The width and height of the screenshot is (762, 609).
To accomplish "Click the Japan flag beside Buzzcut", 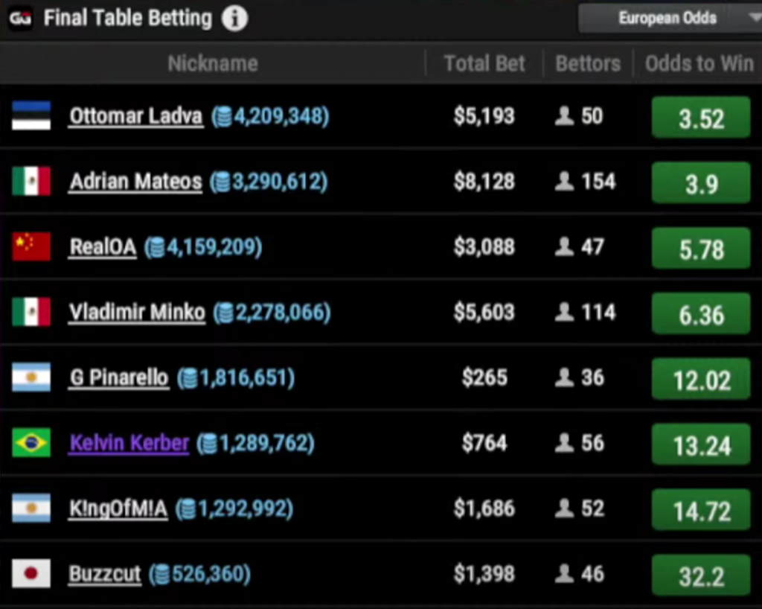I will 31,574.
